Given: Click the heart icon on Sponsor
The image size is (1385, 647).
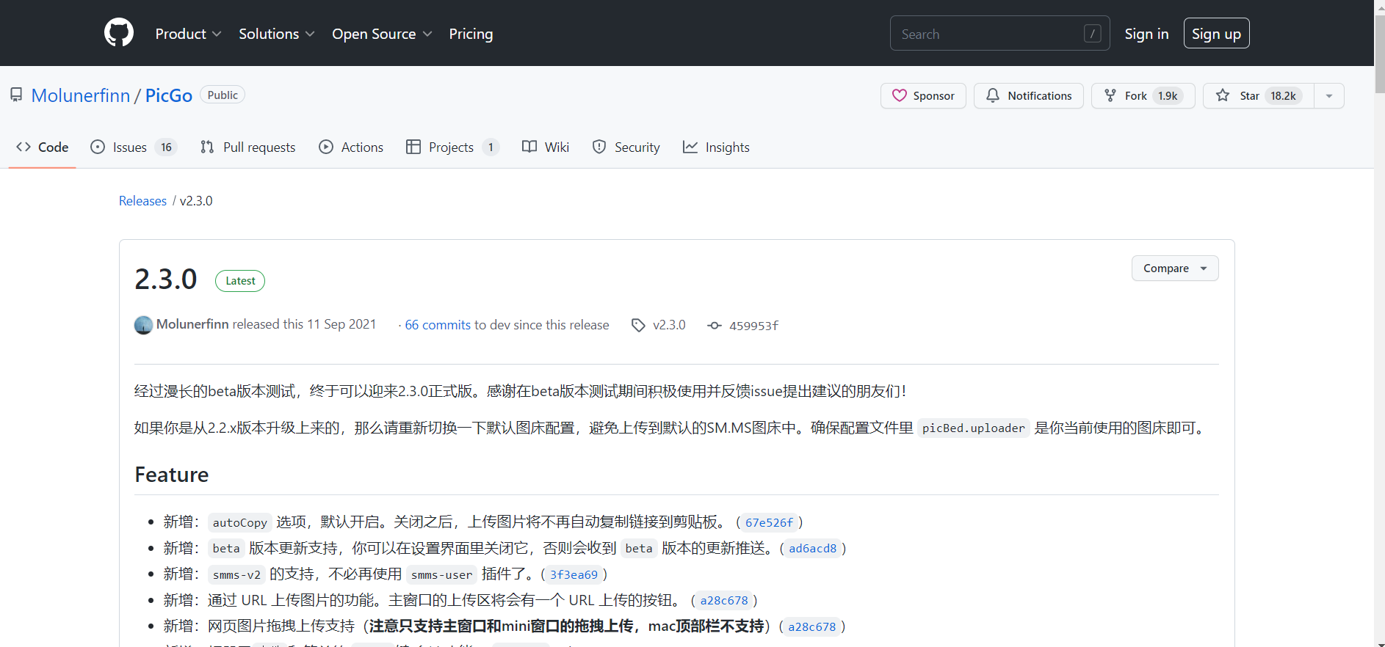Looking at the screenshot, I should tap(900, 95).
